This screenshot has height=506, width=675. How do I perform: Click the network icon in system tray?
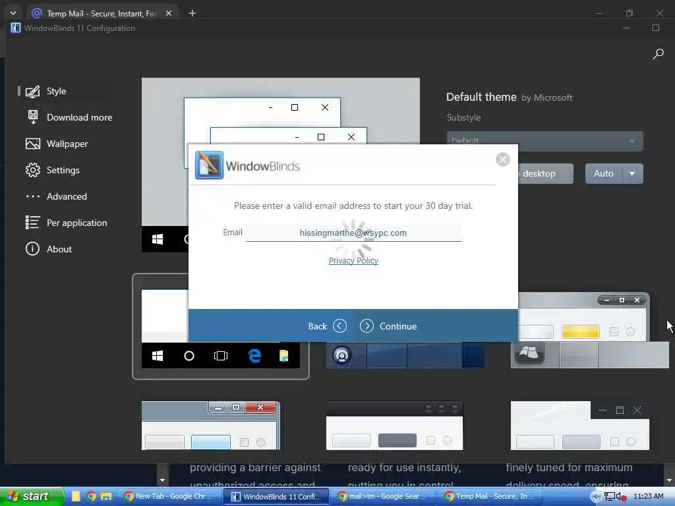610,497
